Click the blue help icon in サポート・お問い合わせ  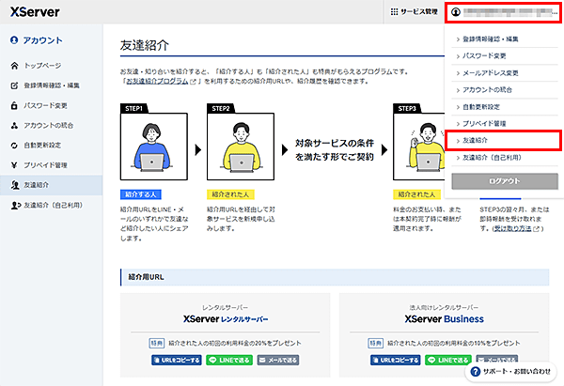(x=475, y=371)
